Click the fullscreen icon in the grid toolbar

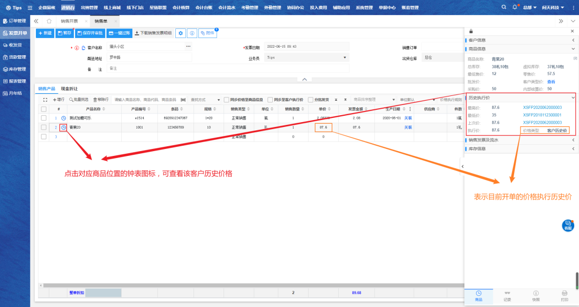tap(45, 100)
